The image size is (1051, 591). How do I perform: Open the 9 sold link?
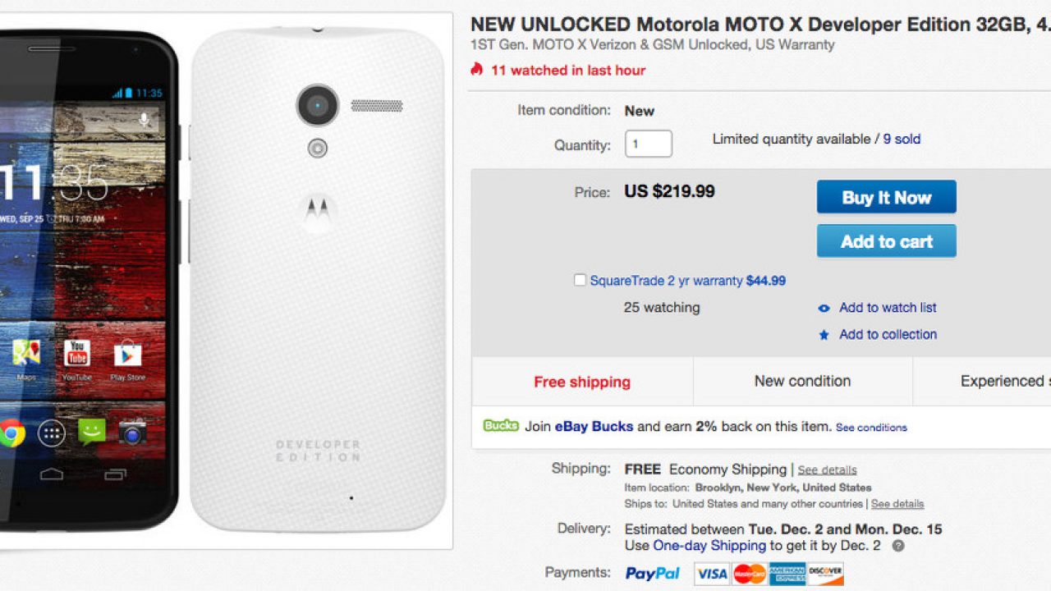click(902, 140)
